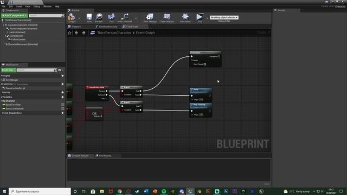Go back with the graph navigation arrow
The width and height of the screenshot is (347, 195).
pyautogui.click(x=76, y=32)
